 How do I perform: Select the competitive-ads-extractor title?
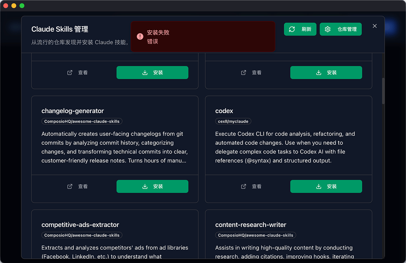click(x=80, y=225)
